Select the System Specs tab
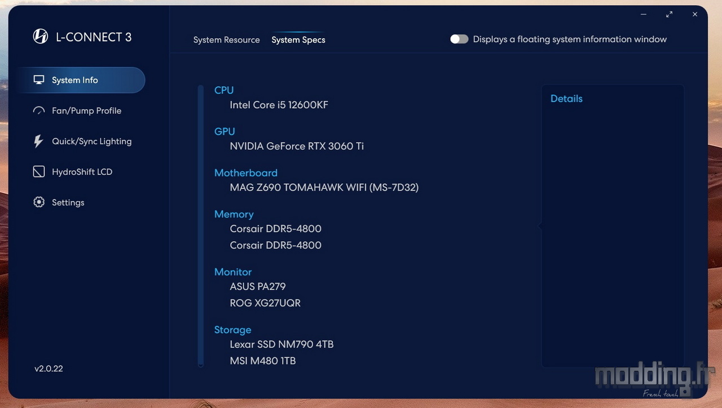Screen dimensions: 722x408 [298, 40]
